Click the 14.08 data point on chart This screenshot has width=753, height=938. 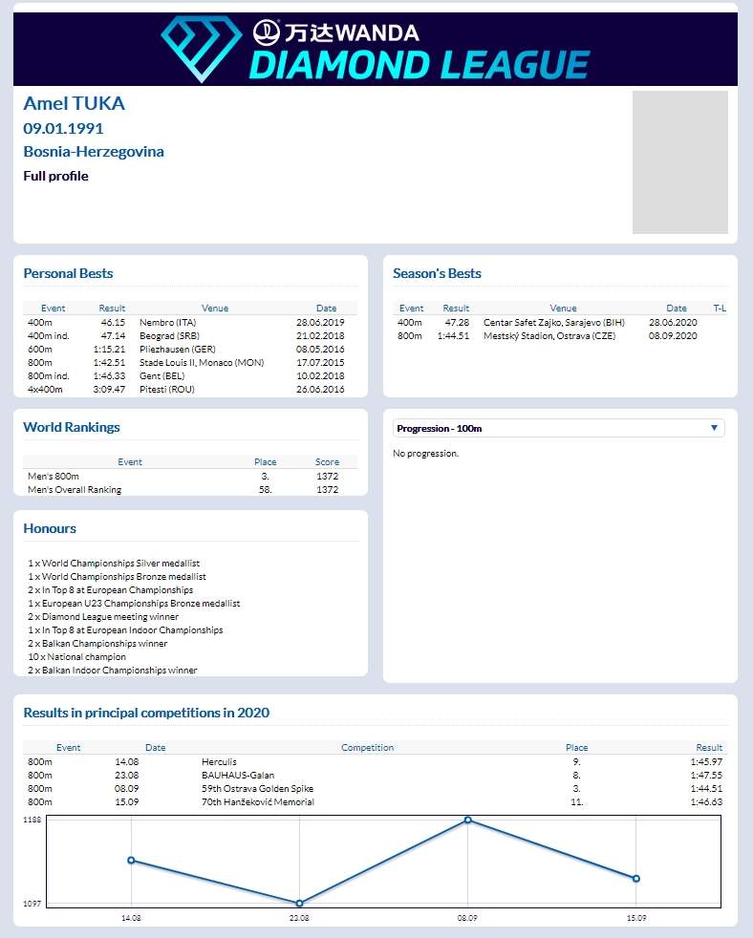(x=131, y=861)
